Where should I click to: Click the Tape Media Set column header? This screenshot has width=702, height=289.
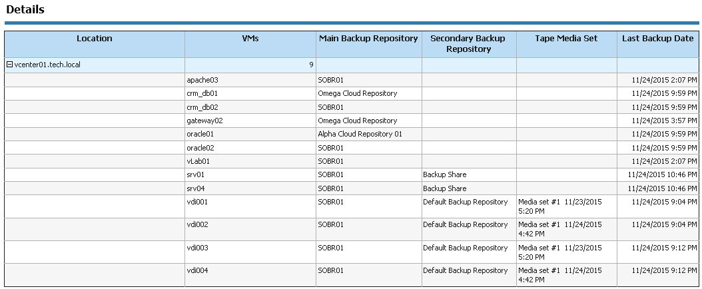coord(566,39)
